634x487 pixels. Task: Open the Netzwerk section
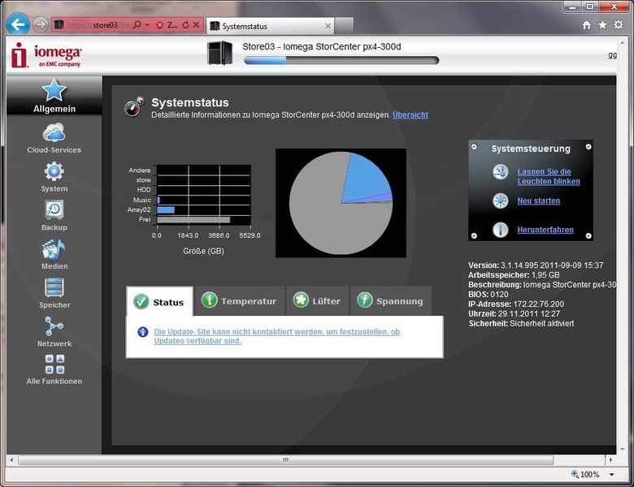tap(54, 332)
